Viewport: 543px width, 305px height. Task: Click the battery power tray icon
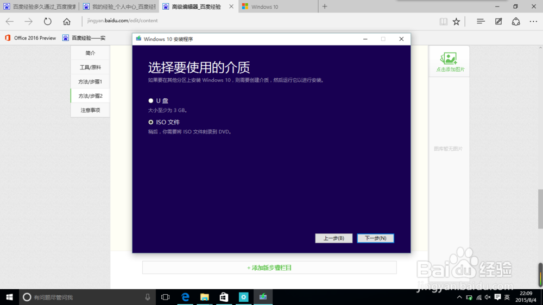469,297
